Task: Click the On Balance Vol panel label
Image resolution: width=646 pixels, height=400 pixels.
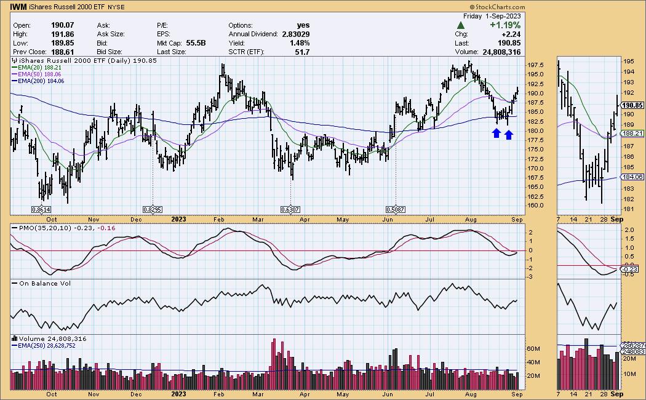Action: tap(41, 284)
